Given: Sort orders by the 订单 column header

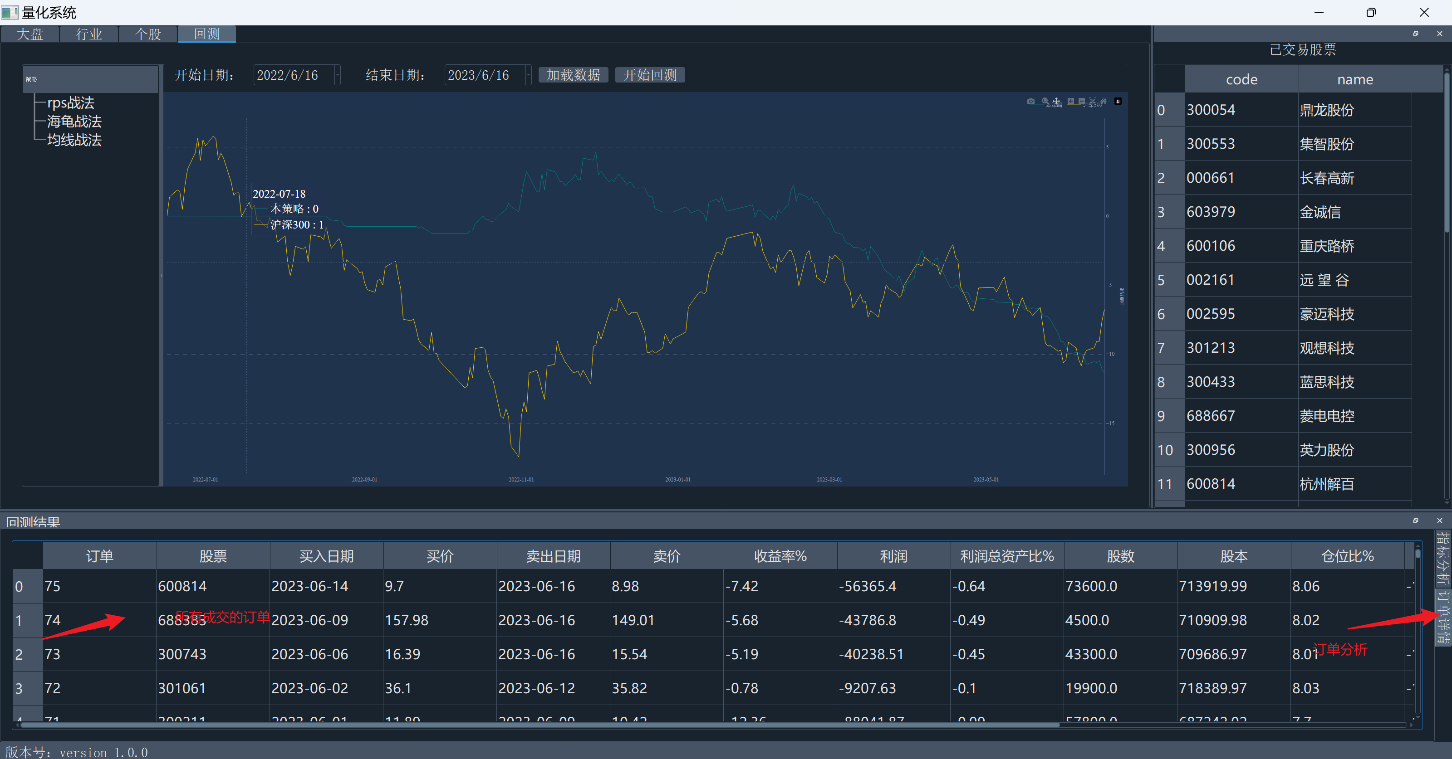Looking at the screenshot, I should coord(100,556).
